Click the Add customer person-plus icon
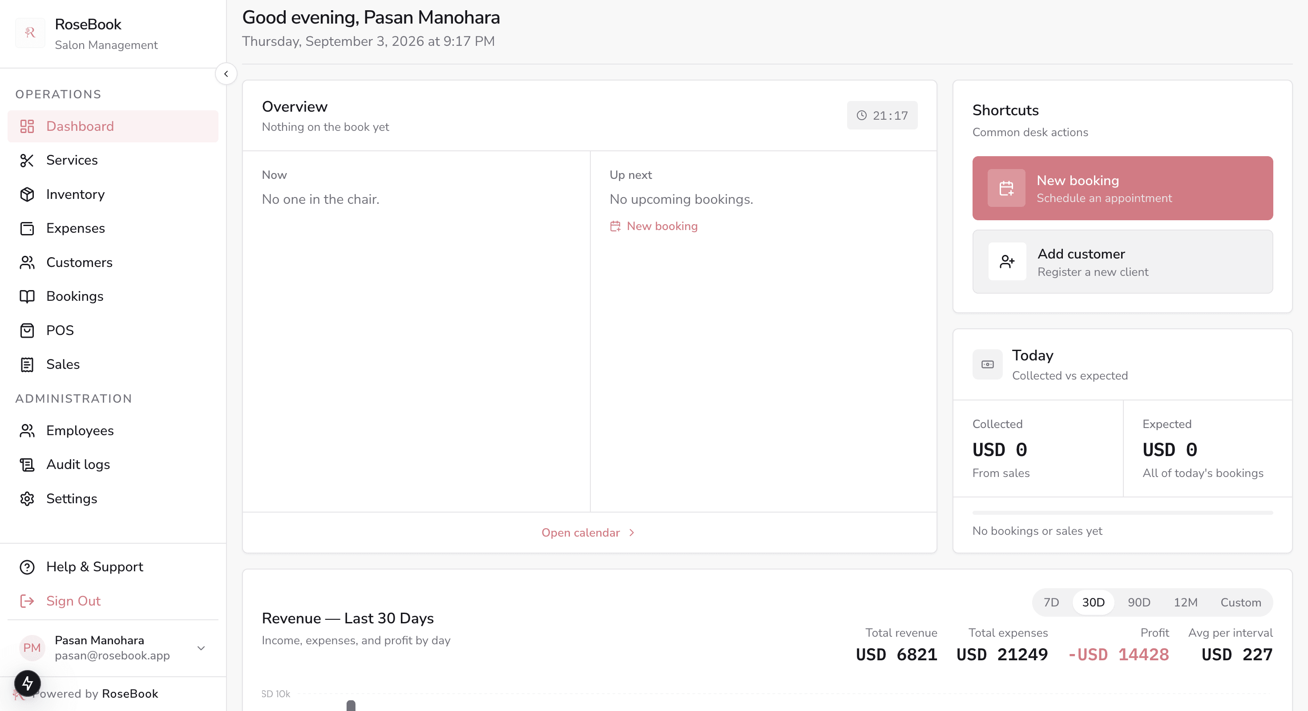1308x711 pixels. click(1007, 261)
